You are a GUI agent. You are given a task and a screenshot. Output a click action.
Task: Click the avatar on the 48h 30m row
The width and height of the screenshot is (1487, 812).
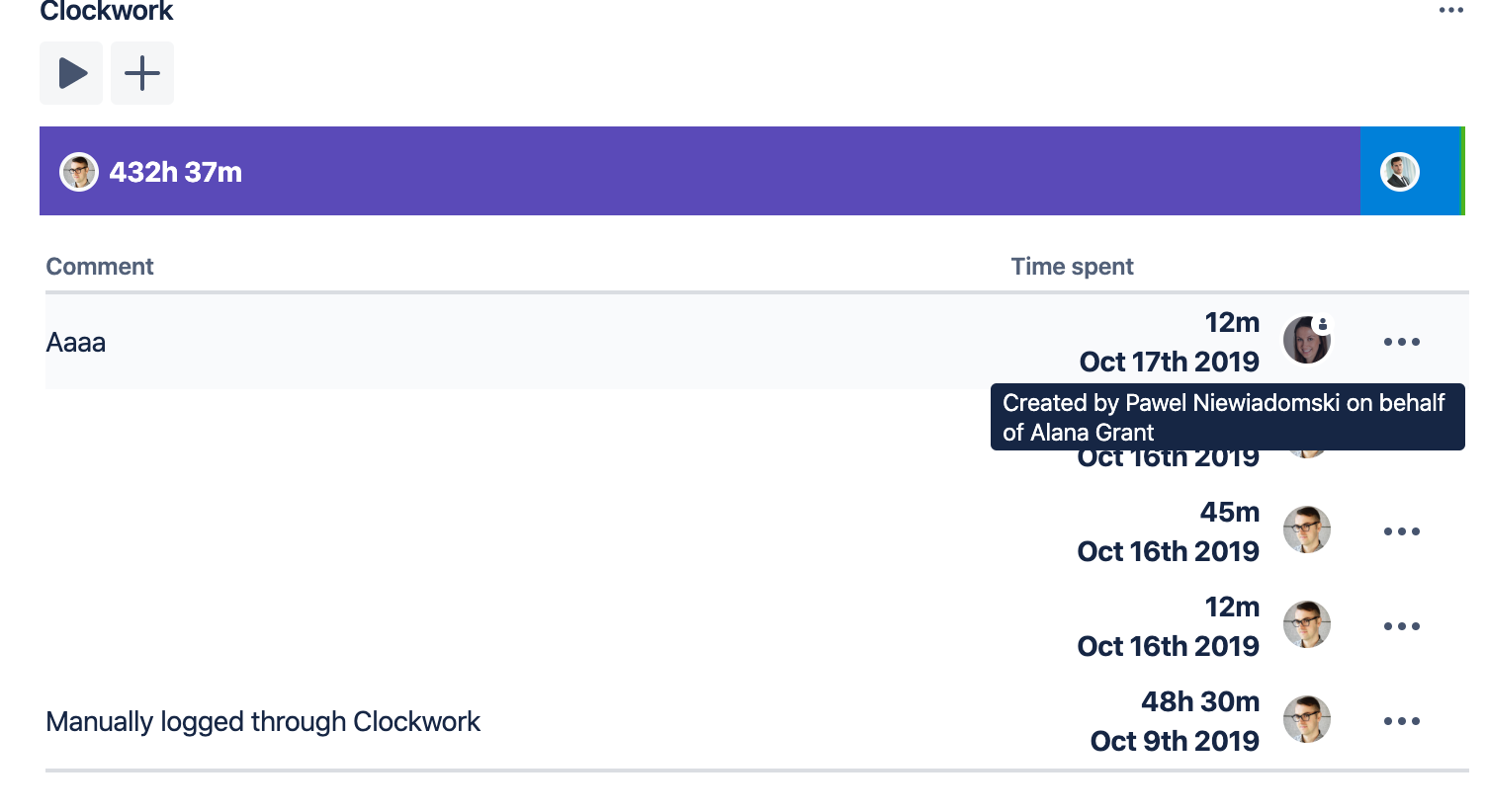point(1306,720)
